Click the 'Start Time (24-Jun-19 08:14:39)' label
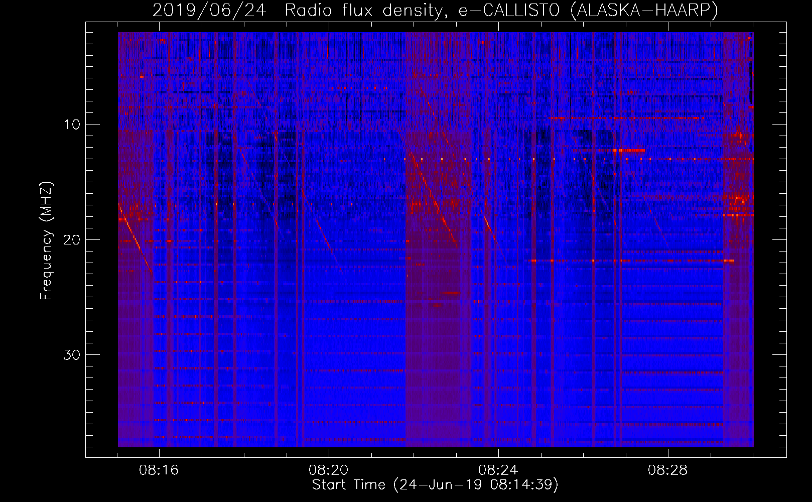This screenshot has width=812, height=502. (x=435, y=485)
